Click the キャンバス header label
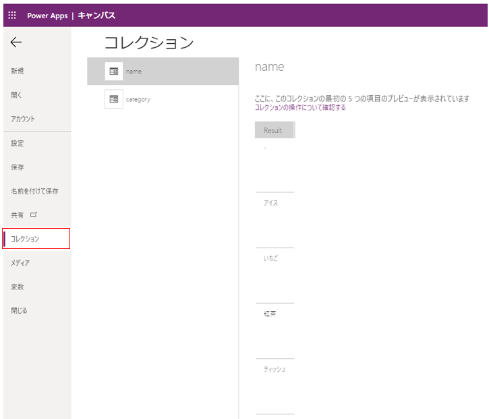The image size is (489, 419). pyautogui.click(x=96, y=16)
